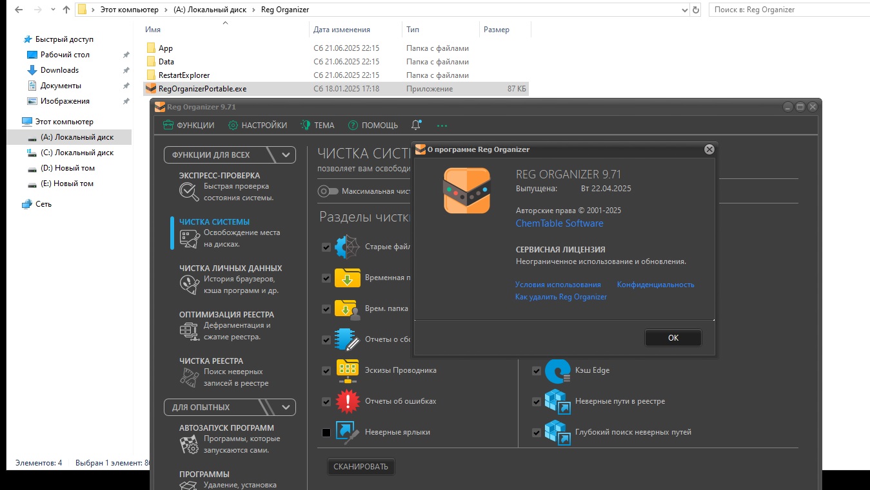
Task: Open the ChemTable Software link
Action: coord(560,223)
